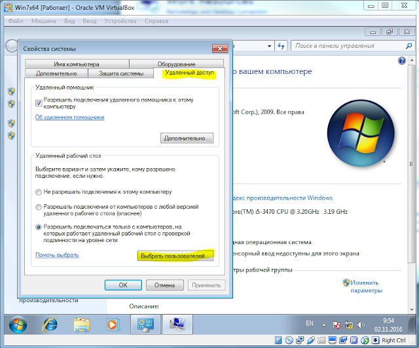Refresh the Control Panel address bar
The width and height of the screenshot is (419, 348).
281,46
